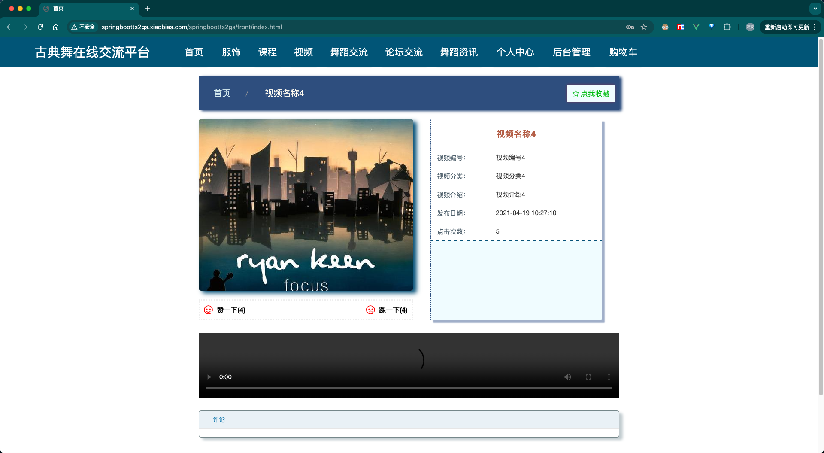Click the 古典舞在线交流平台 site title
The image size is (824, 453).
click(92, 52)
